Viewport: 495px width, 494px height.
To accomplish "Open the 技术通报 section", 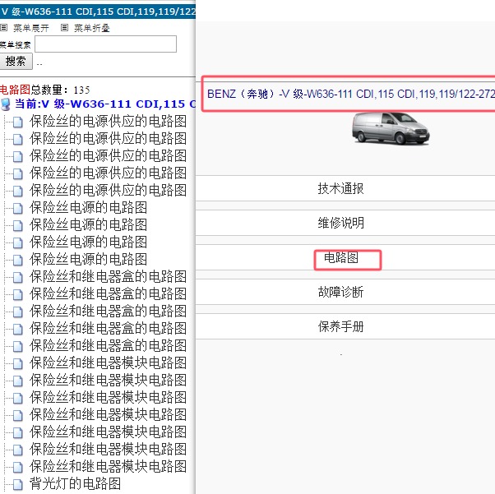I will tap(340, 188).
